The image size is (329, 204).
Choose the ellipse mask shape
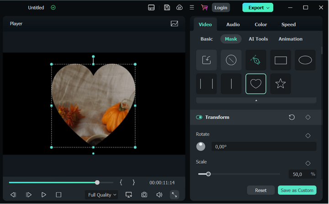305,60
